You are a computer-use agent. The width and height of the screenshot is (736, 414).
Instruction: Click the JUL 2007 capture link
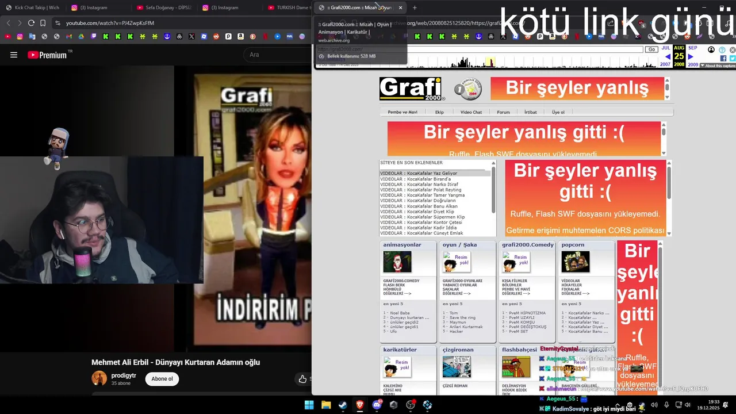click(665, 56)
